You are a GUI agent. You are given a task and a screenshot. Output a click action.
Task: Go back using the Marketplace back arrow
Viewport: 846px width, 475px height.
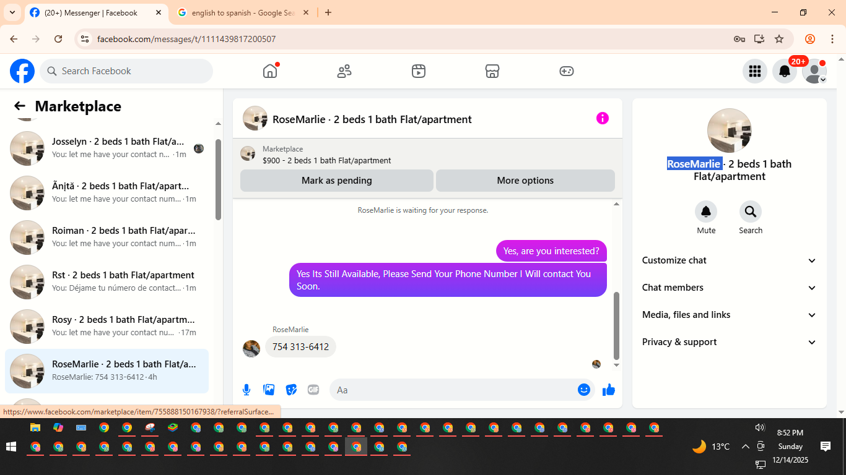coord(20,106)
